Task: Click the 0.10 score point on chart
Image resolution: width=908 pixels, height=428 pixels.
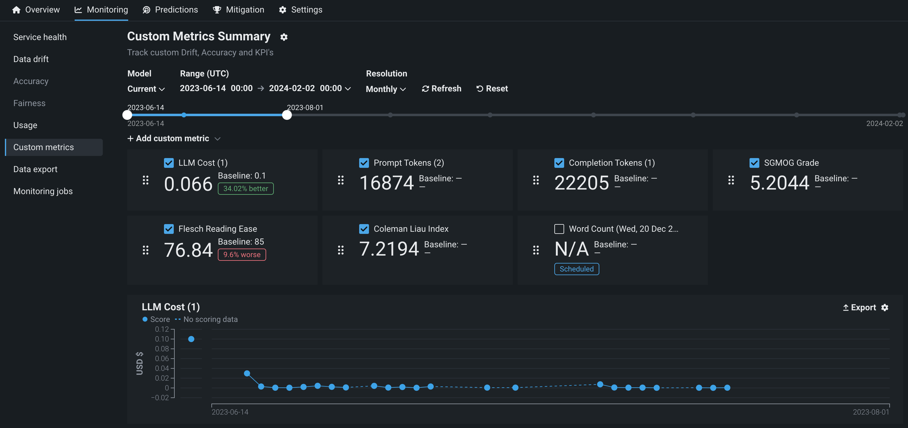Action: (191, 339)
